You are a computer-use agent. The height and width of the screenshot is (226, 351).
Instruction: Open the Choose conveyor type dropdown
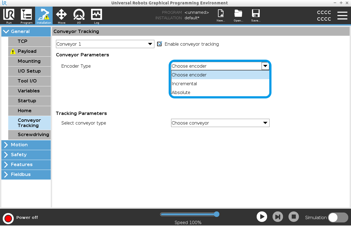point(220,123)
